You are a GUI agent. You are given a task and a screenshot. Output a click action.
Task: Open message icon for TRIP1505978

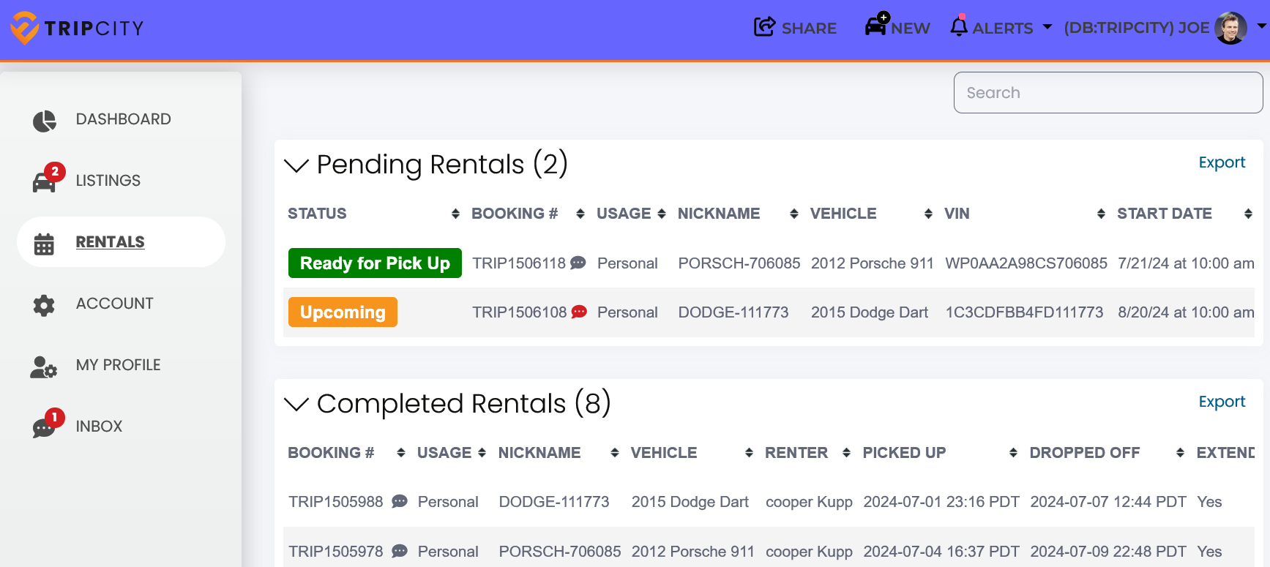click(400, 551)
